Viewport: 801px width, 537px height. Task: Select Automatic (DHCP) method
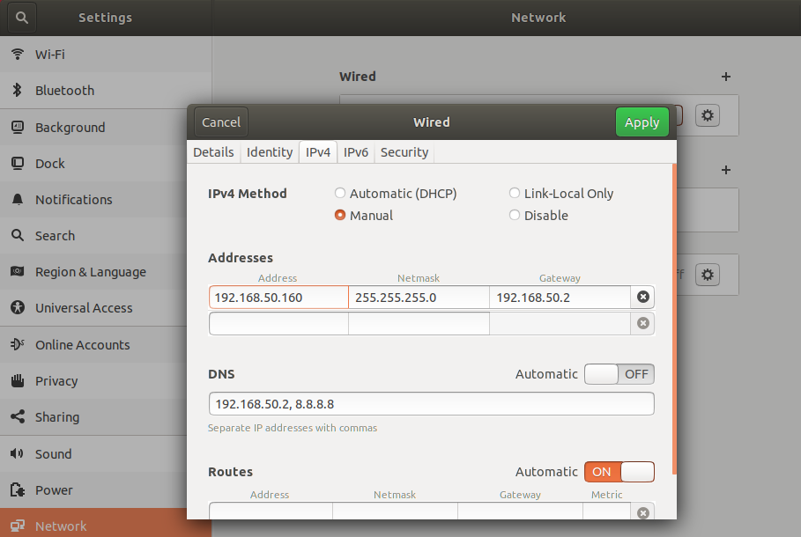(396, 194)
